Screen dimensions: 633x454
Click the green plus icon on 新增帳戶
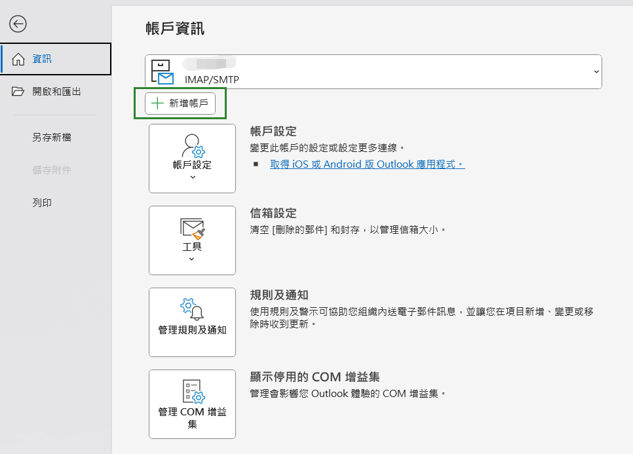tap(157, 104)
